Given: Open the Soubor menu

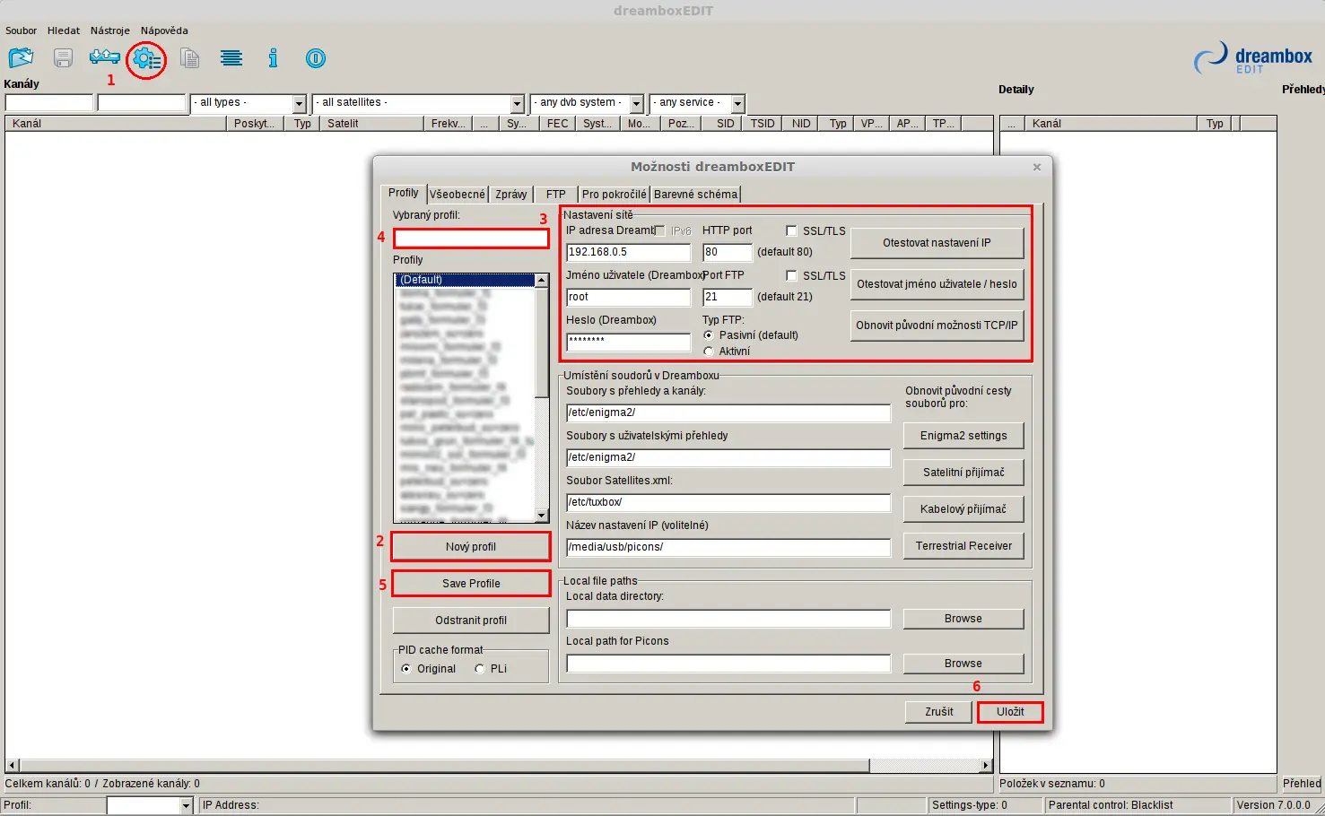Looking at the screenshot, I should [21, 30].
